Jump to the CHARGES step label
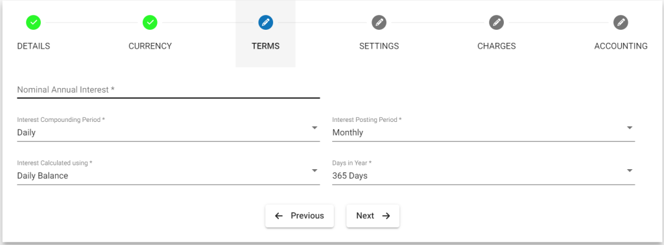The width and height of the screenshot is (664, 245). point(496,46)
